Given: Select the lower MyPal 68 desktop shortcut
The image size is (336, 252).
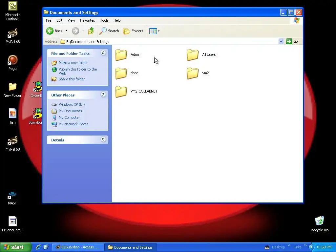Looking at the screenshot, I should coord(13,144).
